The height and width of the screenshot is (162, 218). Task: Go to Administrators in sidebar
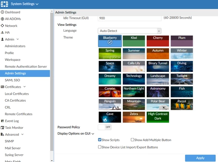(15, 46)
